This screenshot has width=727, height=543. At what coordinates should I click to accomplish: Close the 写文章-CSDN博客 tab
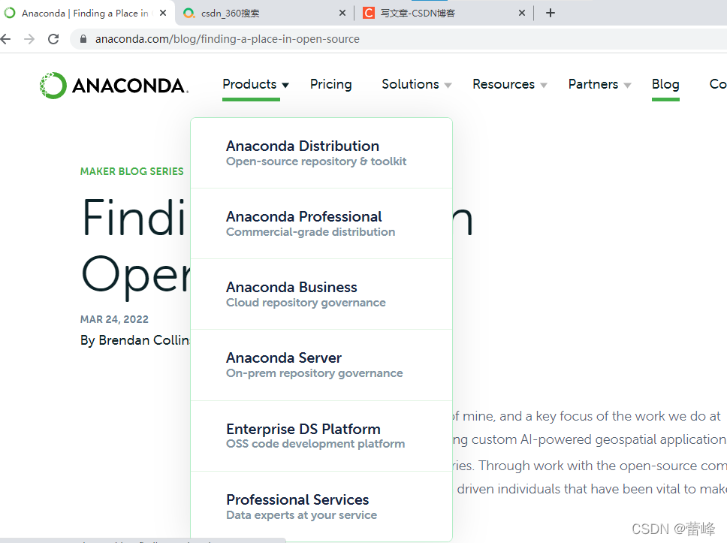click(x=522, y=13)
